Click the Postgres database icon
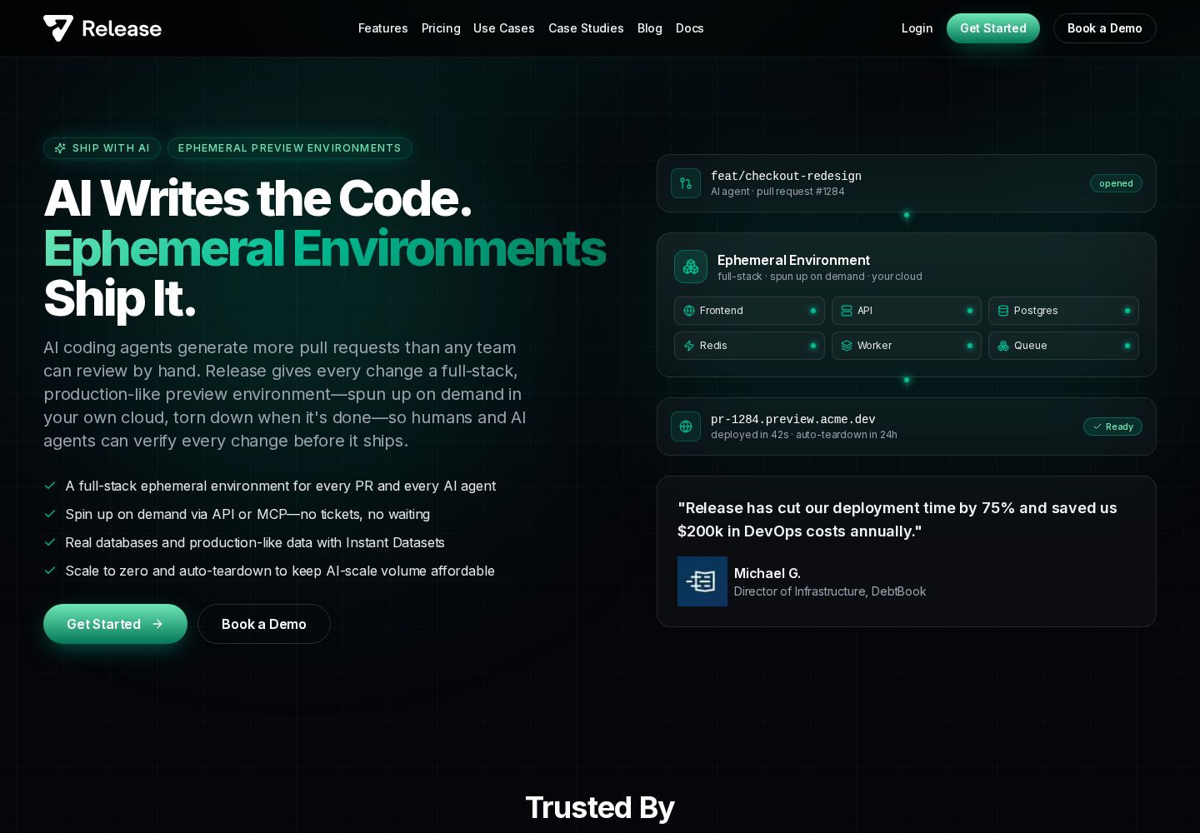 [x=1003, y=311]
